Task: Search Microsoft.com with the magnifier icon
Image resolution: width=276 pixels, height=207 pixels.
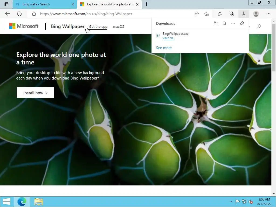Action: click(x=259, y=27)
